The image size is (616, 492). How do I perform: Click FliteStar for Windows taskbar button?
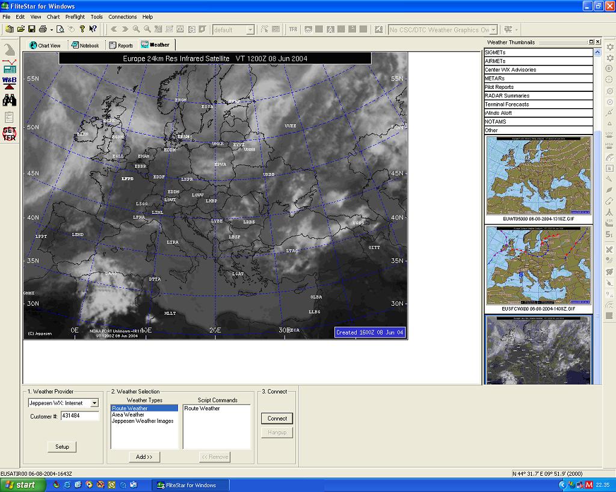[189, 485]
